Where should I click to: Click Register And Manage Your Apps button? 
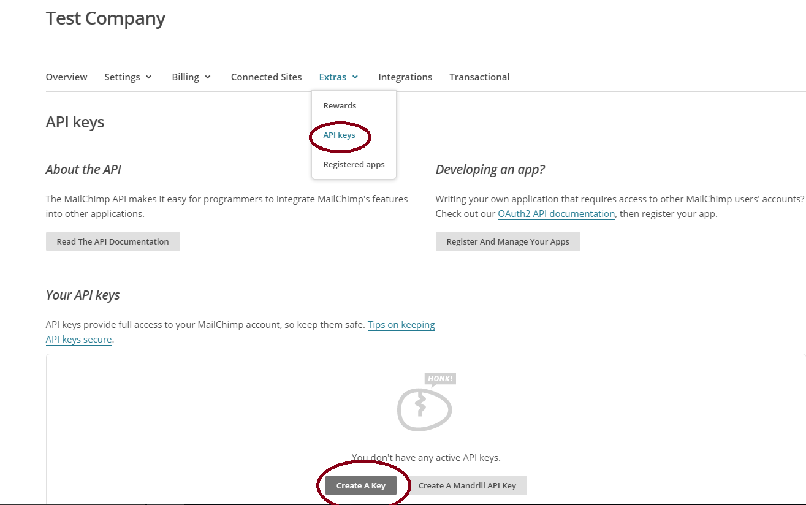coord(508,241)
